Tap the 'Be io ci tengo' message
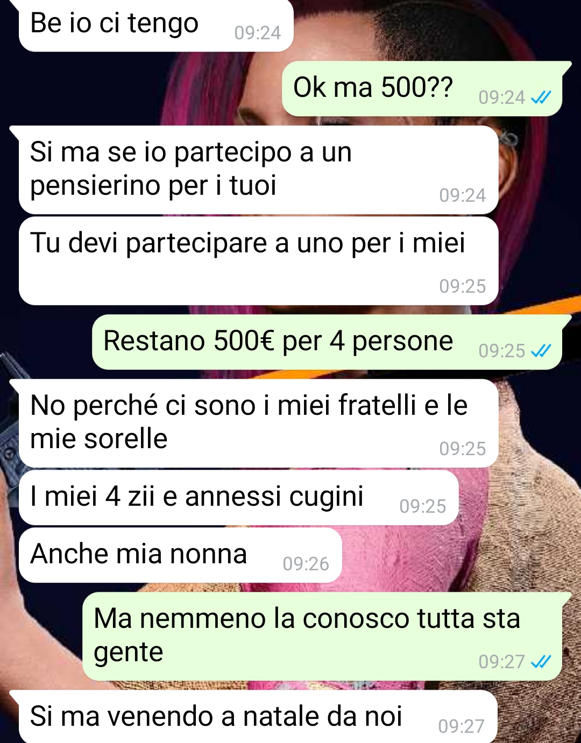 tap(156, 25)
